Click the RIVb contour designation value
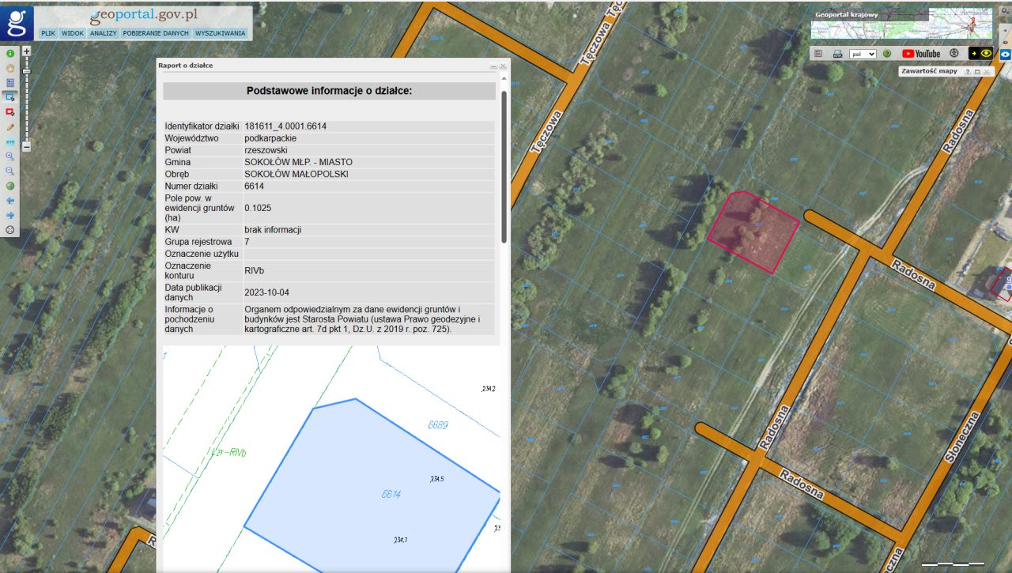Viewport: 1012px width, 573px height. click(x=255, y=270)
